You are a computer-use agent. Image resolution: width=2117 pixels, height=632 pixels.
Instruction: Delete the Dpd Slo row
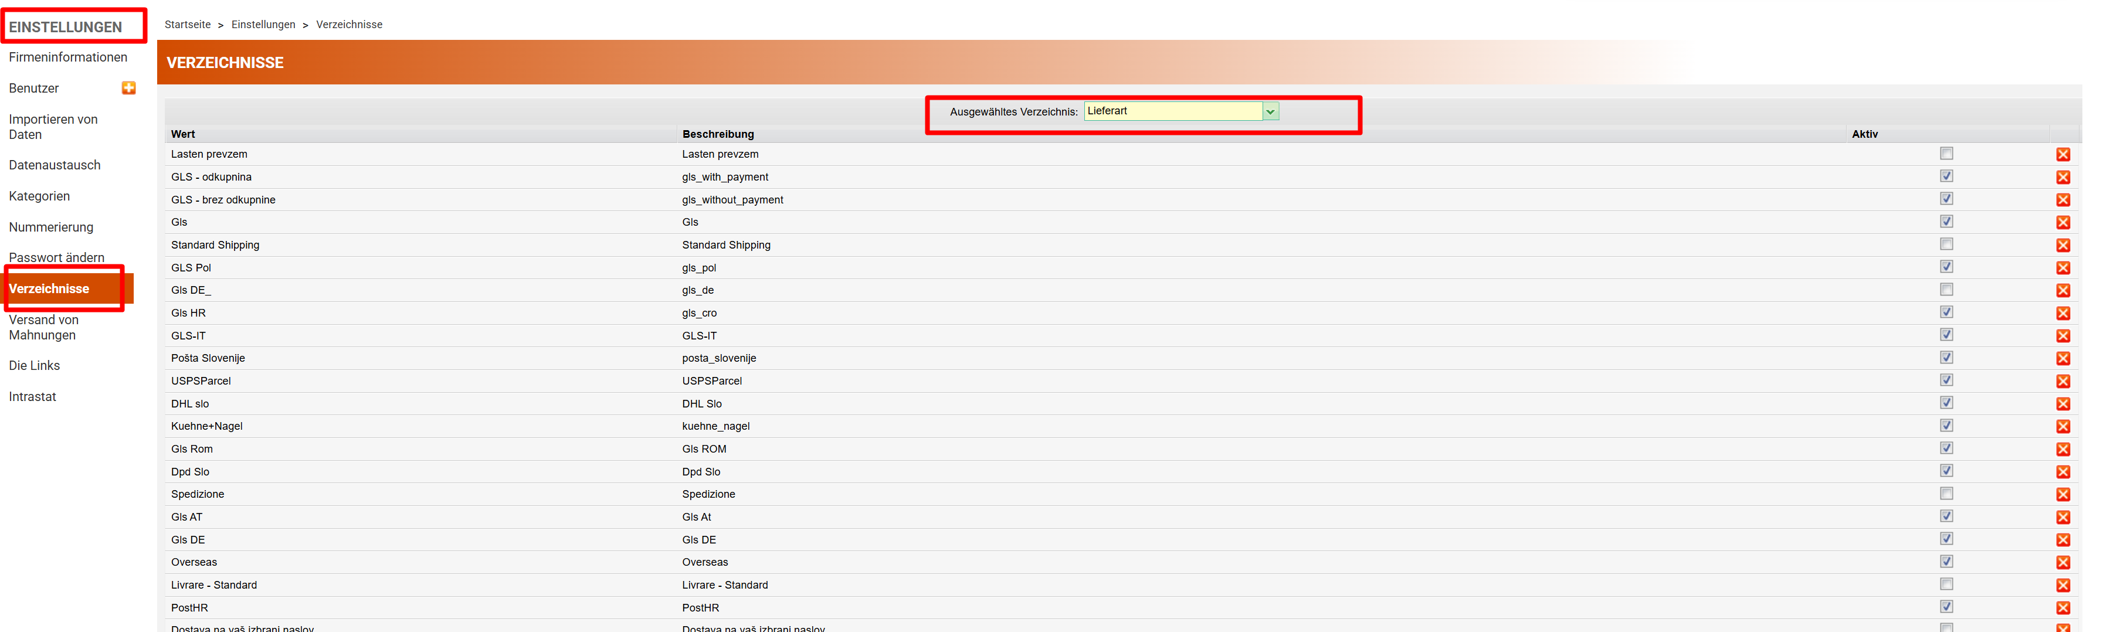coord(2063,472)
